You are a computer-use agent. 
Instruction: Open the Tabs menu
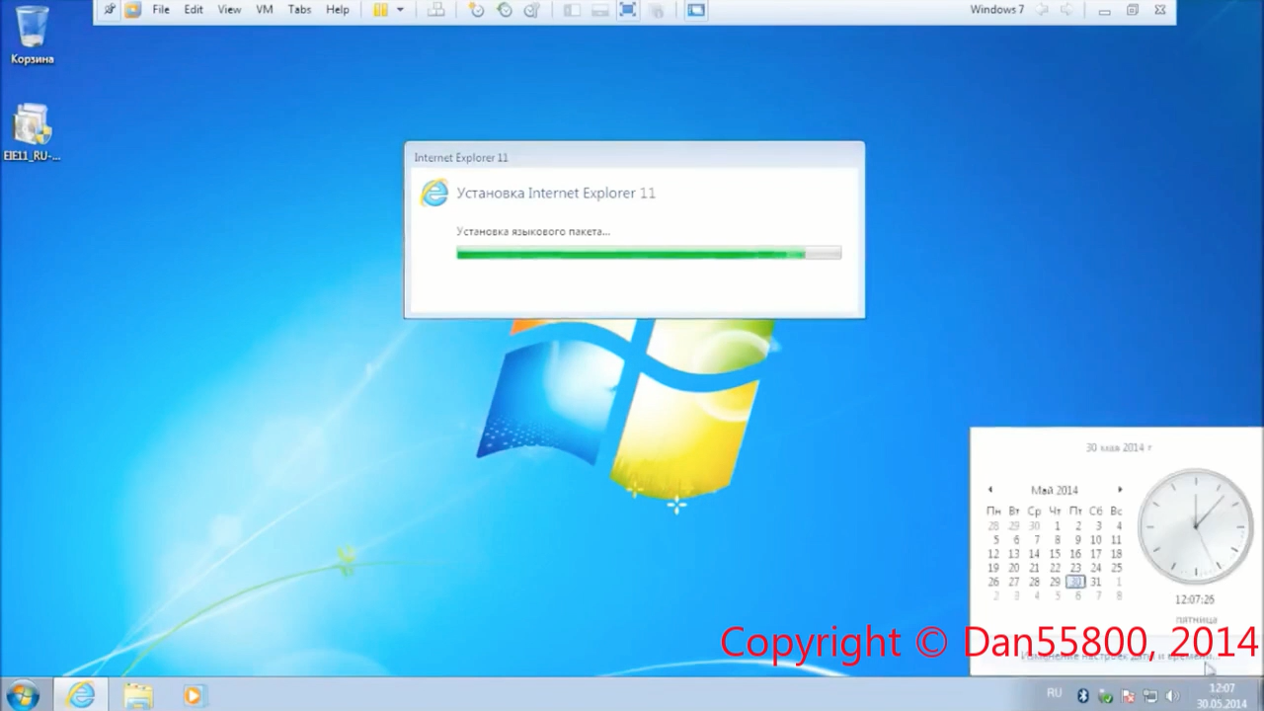(299, 10)
